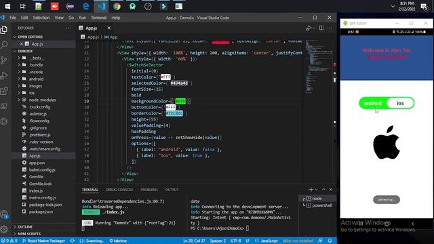Viewport: 434px width, 244px height.
Task: Expand the android folder
Action: 36,79
